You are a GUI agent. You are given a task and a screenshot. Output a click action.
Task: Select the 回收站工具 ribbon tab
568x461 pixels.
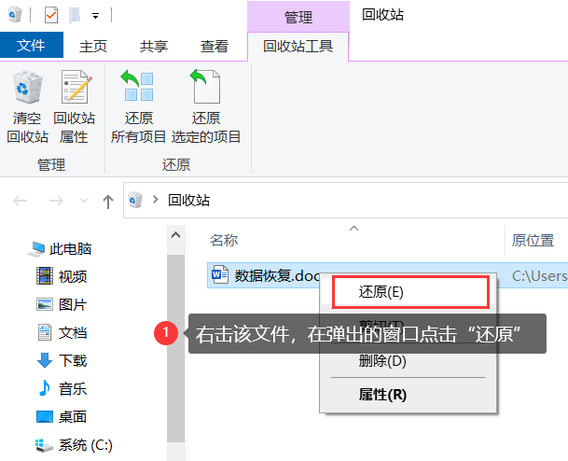point(298,47)
